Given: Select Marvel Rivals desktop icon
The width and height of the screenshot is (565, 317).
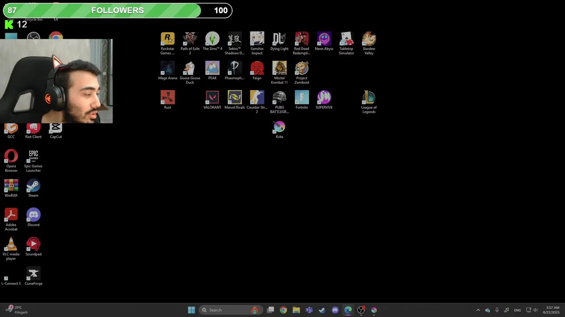Looking at the screenshot, I should (234, 100).
